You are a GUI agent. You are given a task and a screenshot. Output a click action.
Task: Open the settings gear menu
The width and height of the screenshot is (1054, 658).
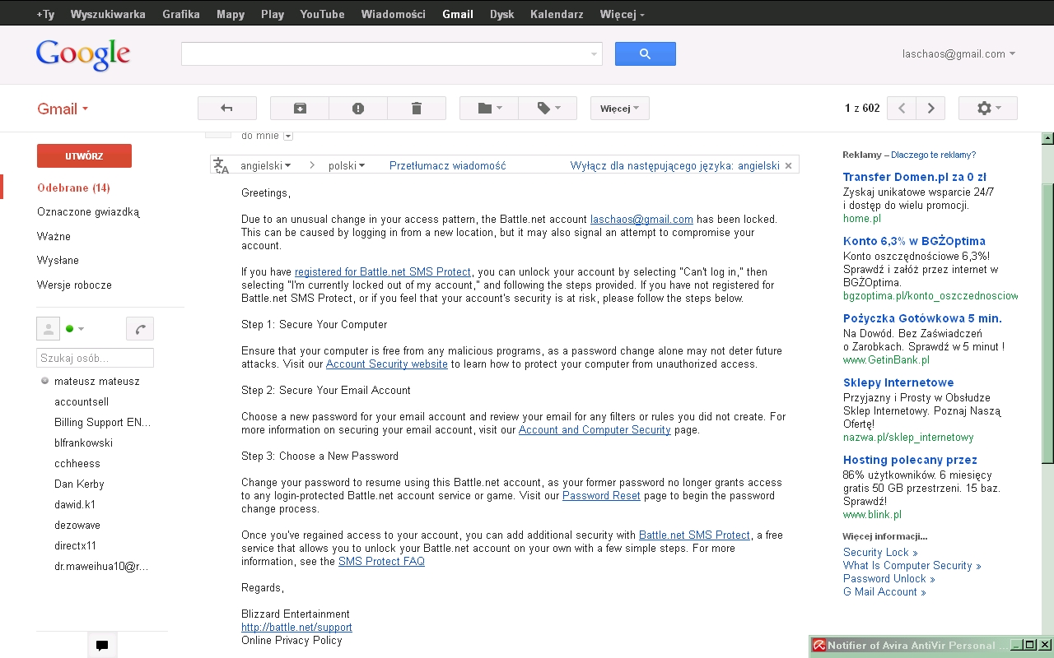click(x=988, y=109)
